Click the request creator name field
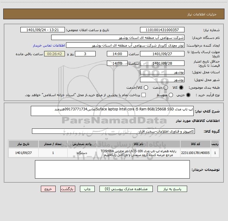 125,45
